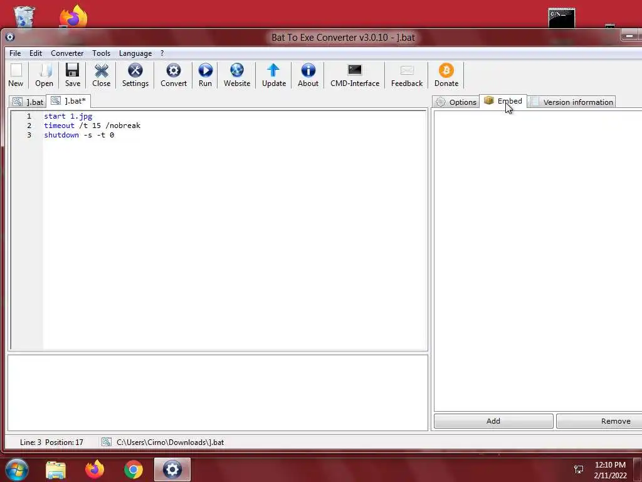Viewport: 642px width, 482px height.
Task: Show About information icon
Action: 308,75
